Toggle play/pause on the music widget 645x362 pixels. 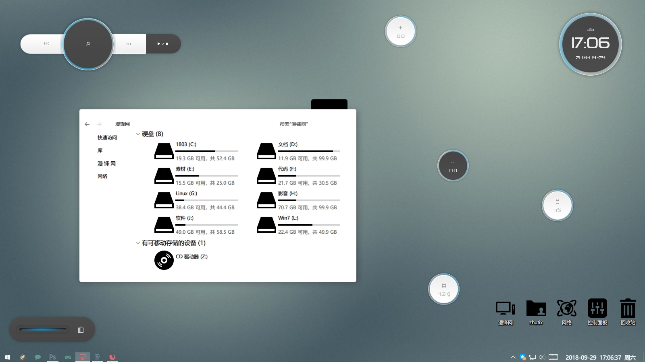click(x=163, y=44)
